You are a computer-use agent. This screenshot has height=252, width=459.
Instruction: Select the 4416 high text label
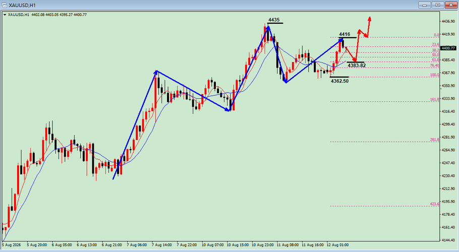345,34
